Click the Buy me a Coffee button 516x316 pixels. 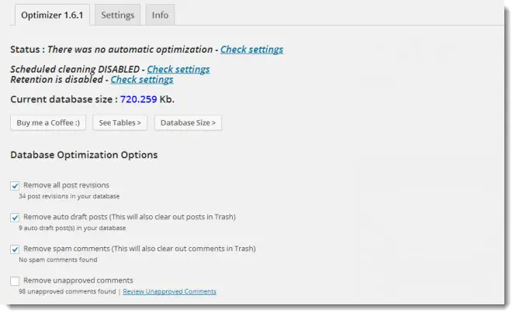pos(48,122)
